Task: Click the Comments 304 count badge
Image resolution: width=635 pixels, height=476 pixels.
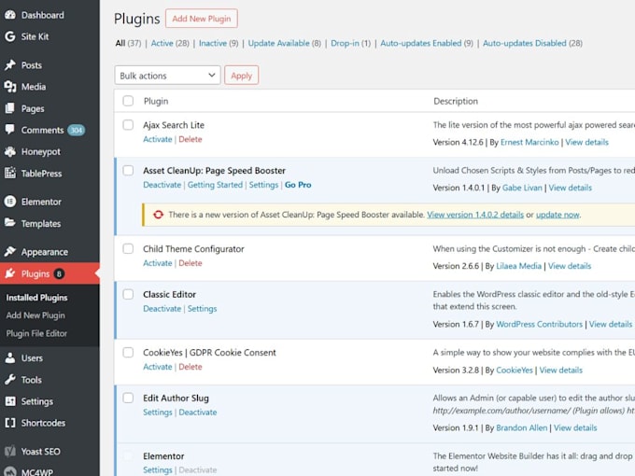Action: (77, 131)
